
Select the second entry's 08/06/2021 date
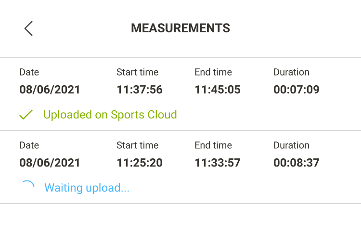click(50, 163)
